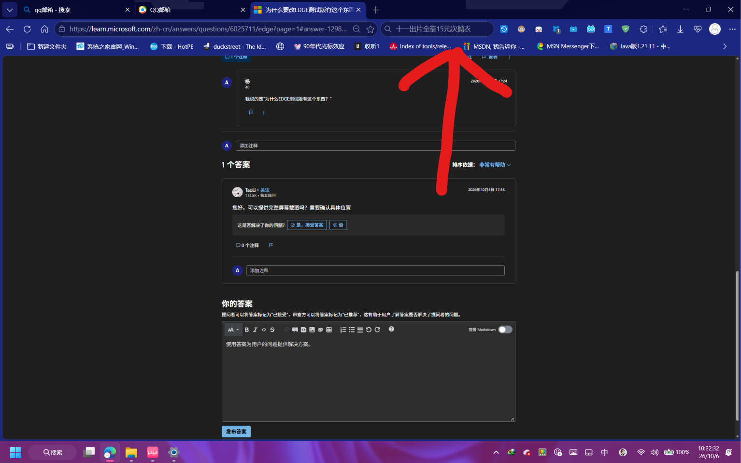Follow TaoLi via 关注 link
741x463 pixels.
click(265, 190)
